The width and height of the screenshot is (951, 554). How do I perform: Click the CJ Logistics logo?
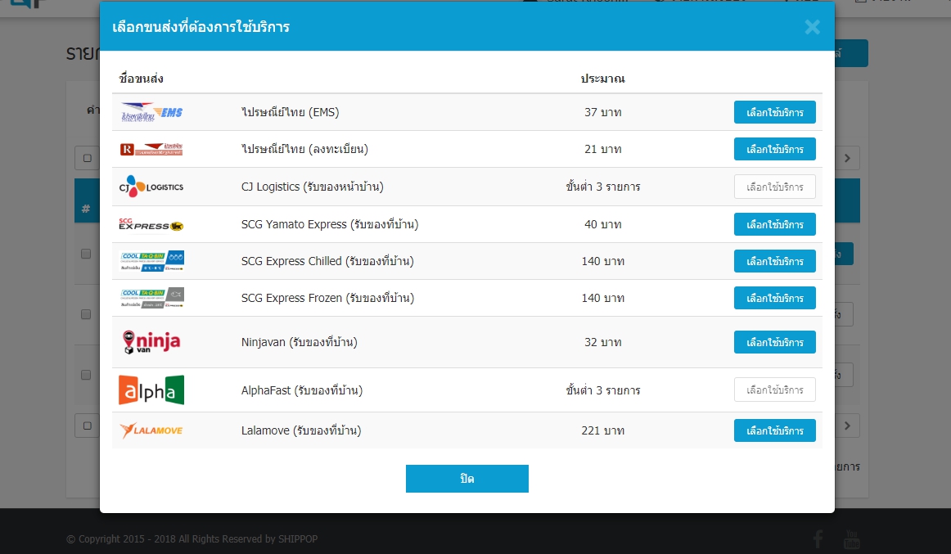[151, 187]
